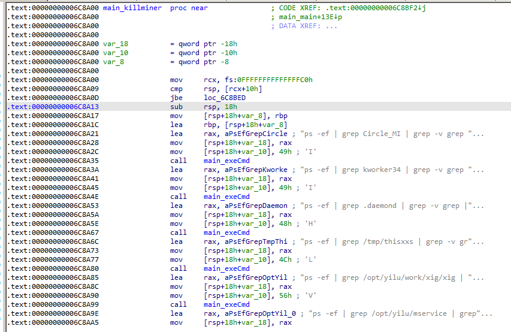
Task: Click the var_8 stack variable definition
Action: click(114, 62)
